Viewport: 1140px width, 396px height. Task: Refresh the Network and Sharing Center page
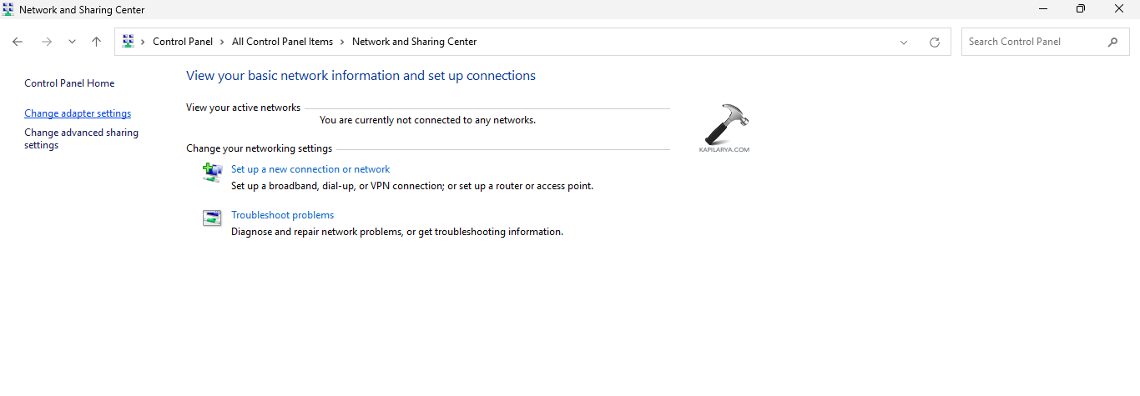tap(934, 43)
